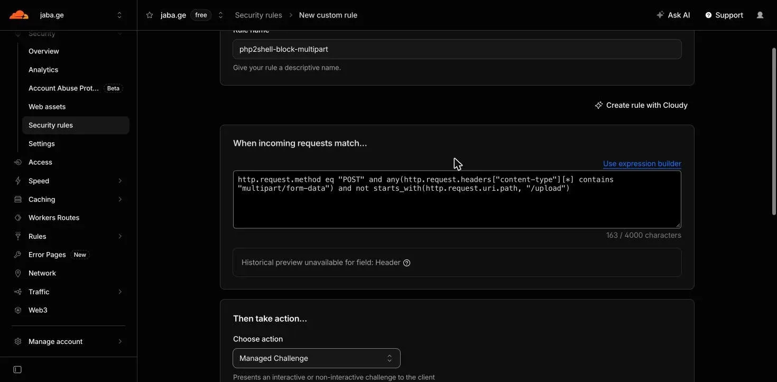Image resolution: width=777 pixels, height=382 pixels.
Task: Click the Network location pin icon
Action: [x=18, y=273]
